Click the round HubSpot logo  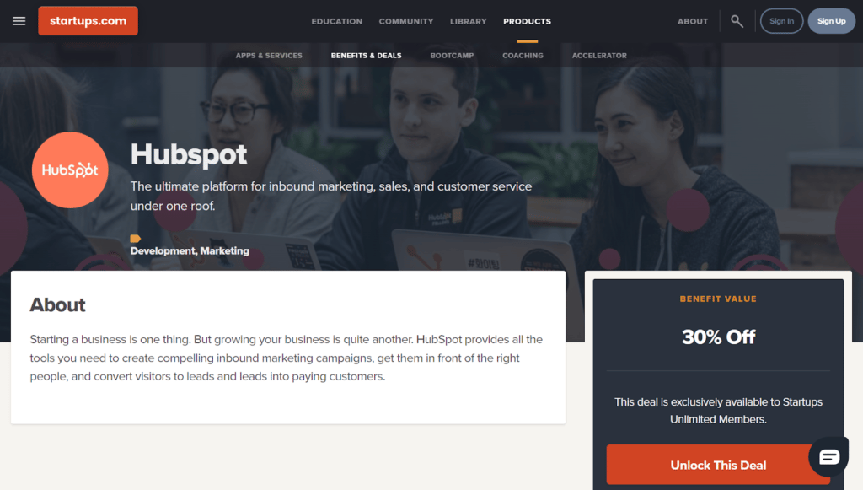coord(70,170)
